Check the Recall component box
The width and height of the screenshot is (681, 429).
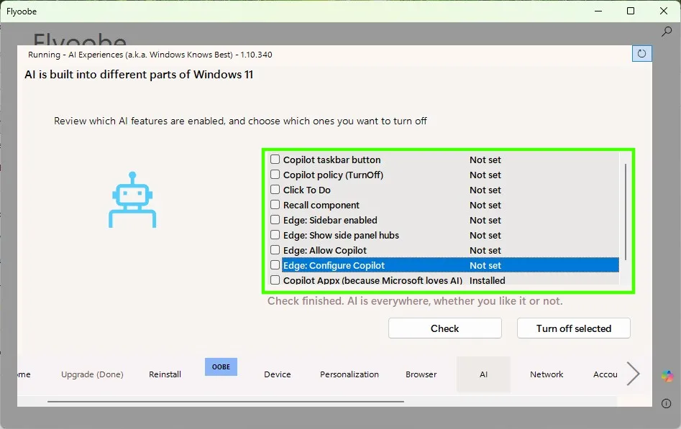click(x=275, y=205)
